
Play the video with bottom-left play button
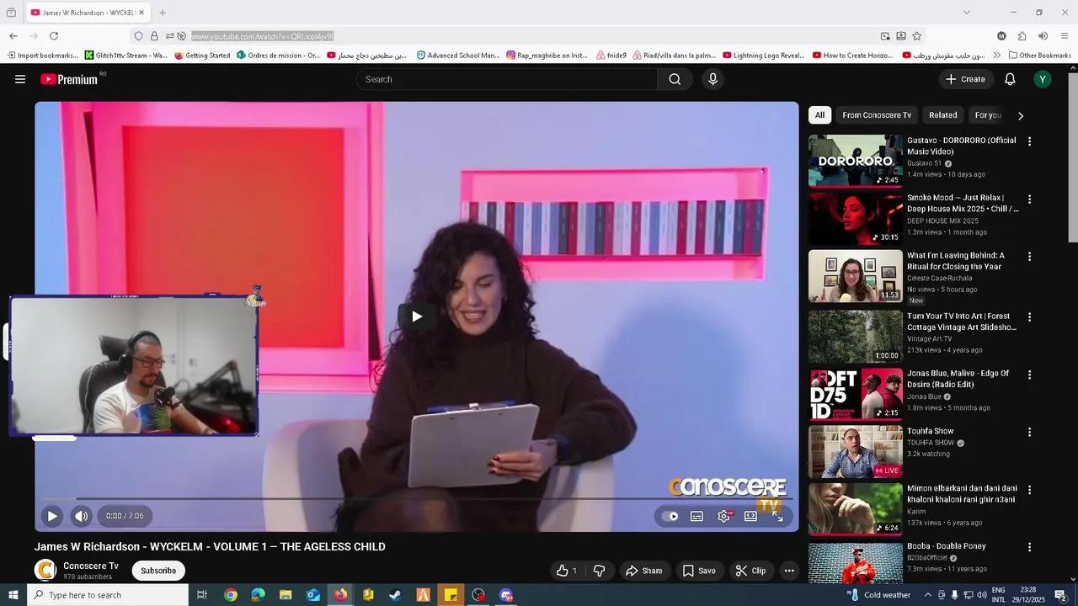point(52,516)
